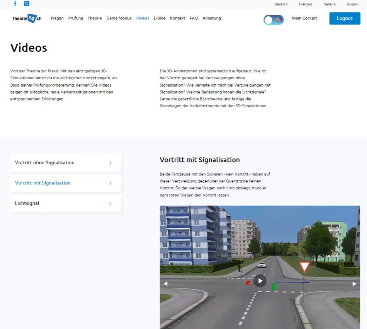Screen dimensions: 367x329
Task: Go to Mein Cockpit
Action: [304, 18]
